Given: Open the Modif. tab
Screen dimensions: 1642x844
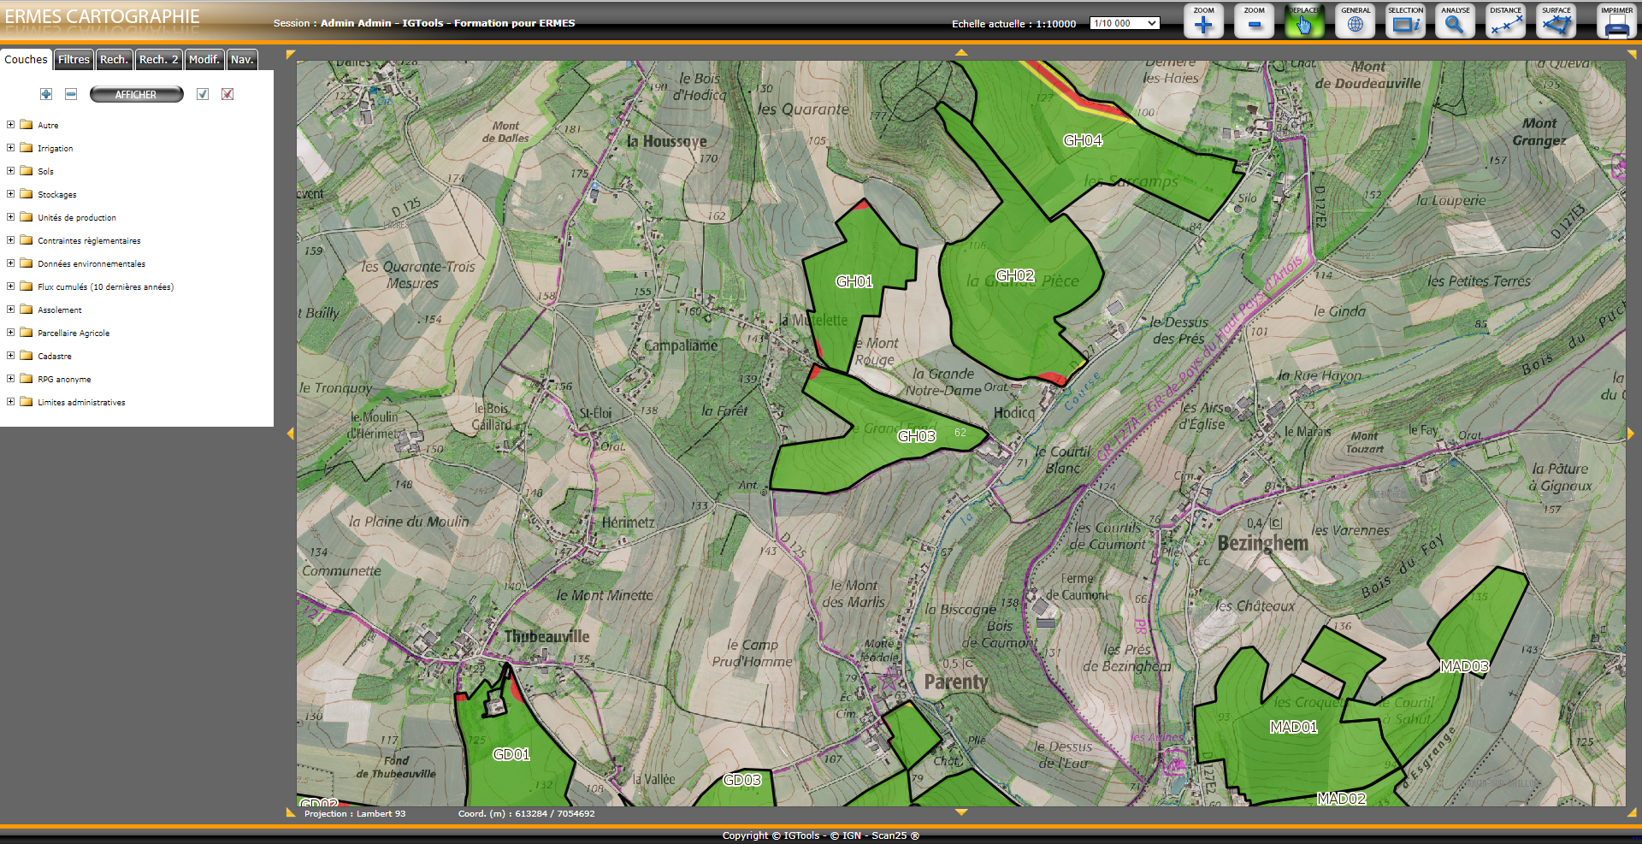Looking at the screenshot, I should click(x=204, y=60).
